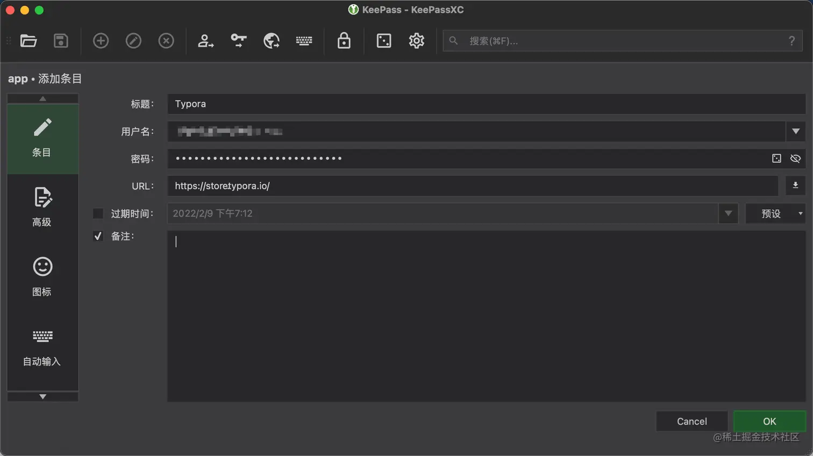This screenshot has height=456, width=813.
Task: Lock database padlock icon
Action: [344, 41]
